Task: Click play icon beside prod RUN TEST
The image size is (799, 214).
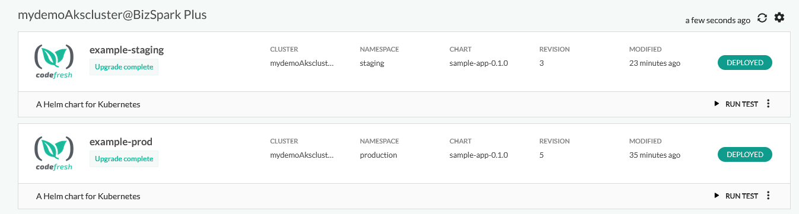Action: (x=717, y=196)
